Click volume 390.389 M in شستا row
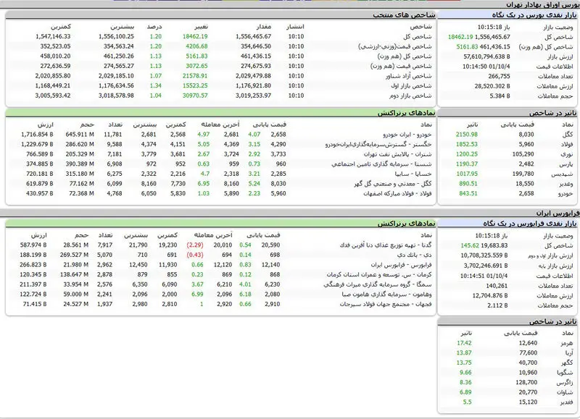This screenshot has height=419, width=580. (x=80, y=164)
